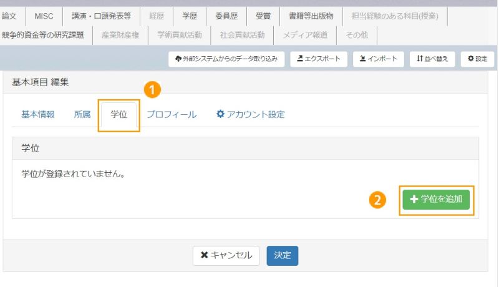
Task: Click 学位が登録されていません。 message text
Action: pyautogui.click(x=73, y=174)
